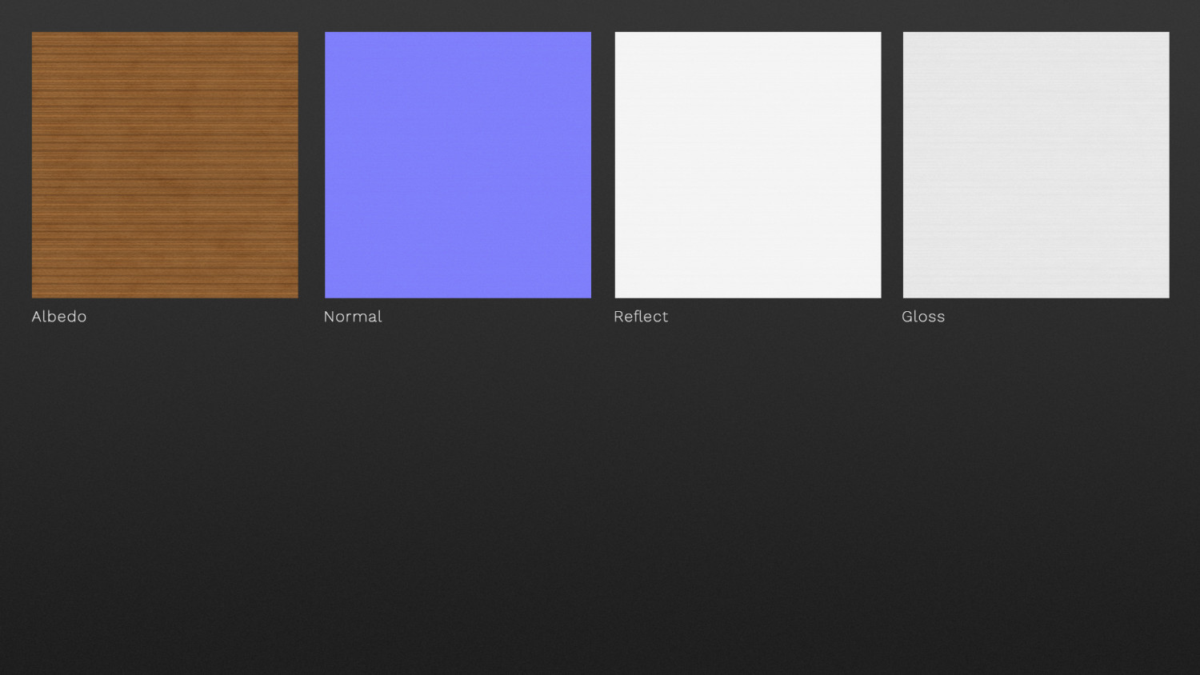Choose the pale gray texture square
Screen dimensions: 1200x675
pyautogui.click(x=1036, y=165)
